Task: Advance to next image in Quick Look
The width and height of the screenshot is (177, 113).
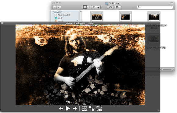Action: click(75, 108)
